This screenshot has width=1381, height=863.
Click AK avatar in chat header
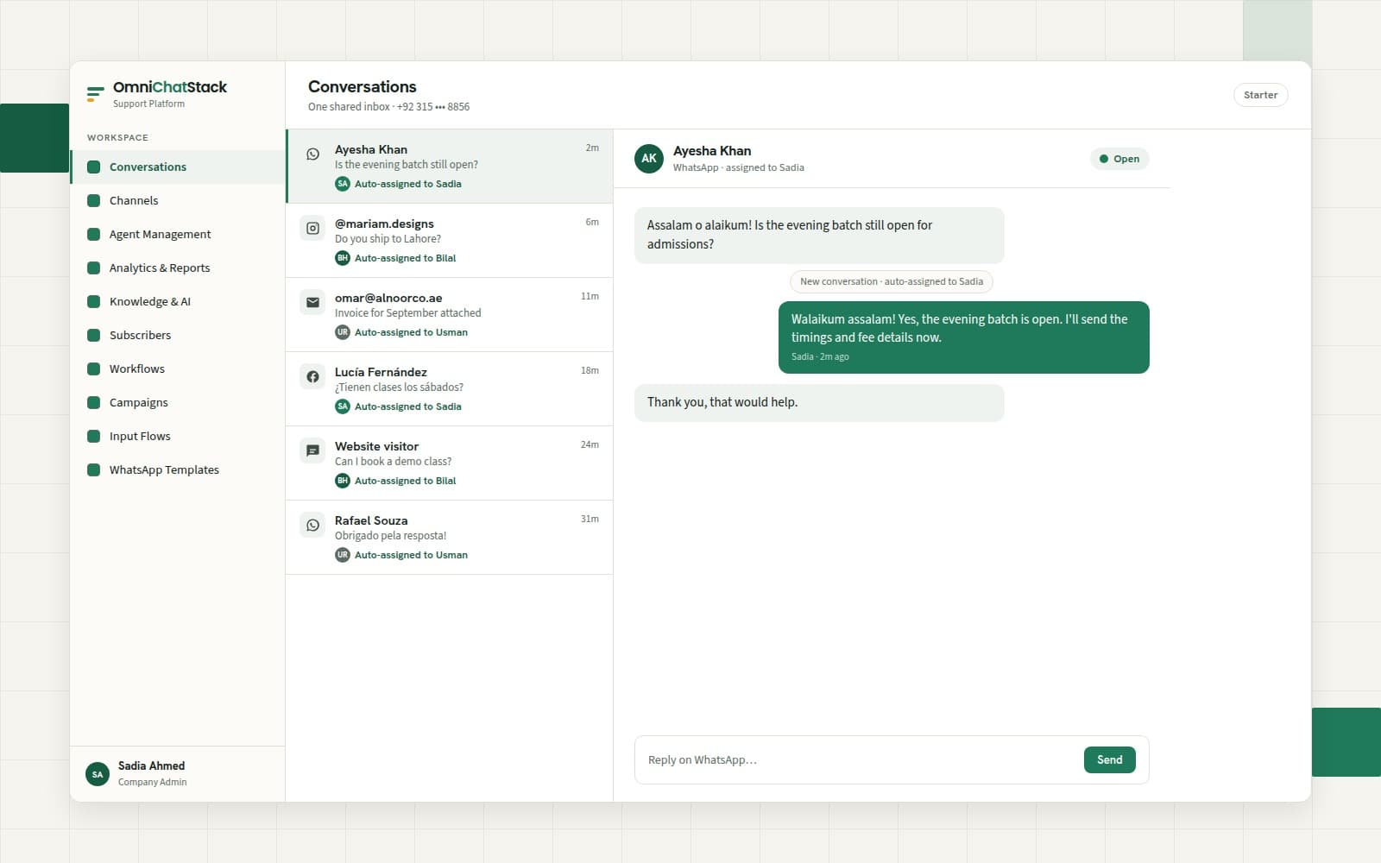649,159
